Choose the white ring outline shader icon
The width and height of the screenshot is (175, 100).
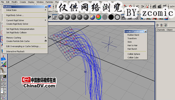coord(117,17)
